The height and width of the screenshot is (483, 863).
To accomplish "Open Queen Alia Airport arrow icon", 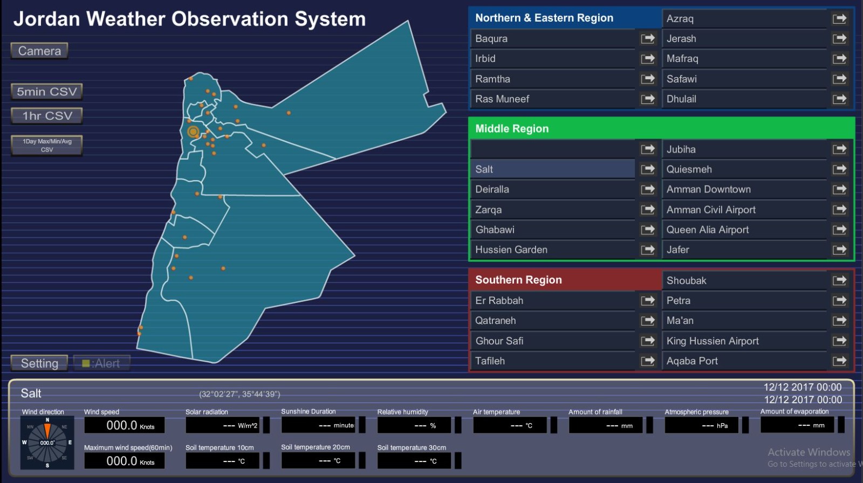I will (x=839, y=230).
